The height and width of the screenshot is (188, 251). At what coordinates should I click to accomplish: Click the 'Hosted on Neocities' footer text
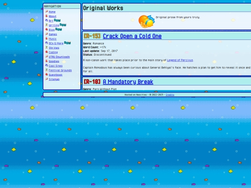(136, 95)
